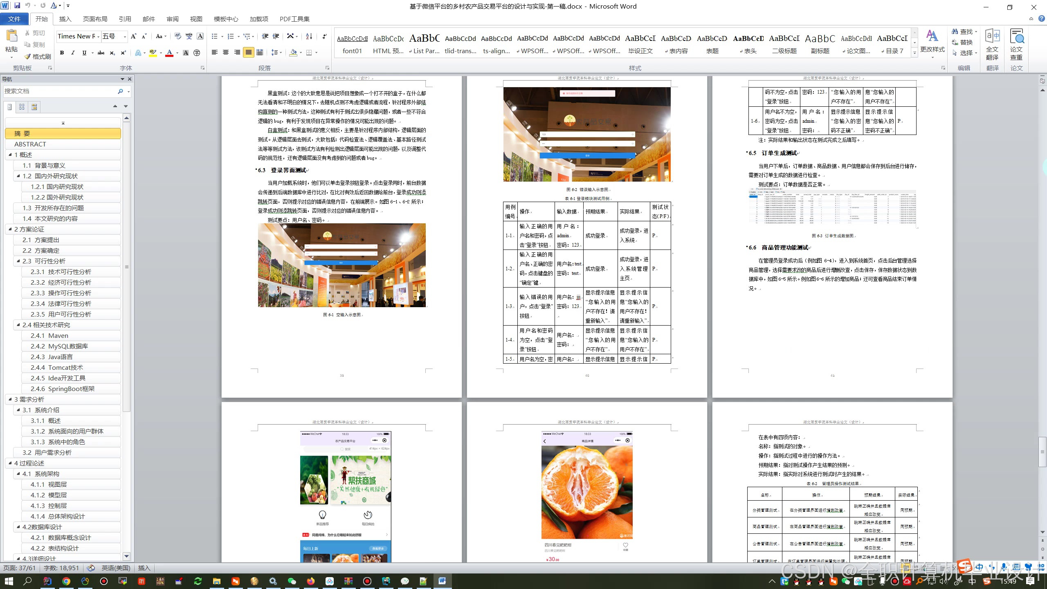1047x589 pixels.
Task: Toggle bold formatting
Action: [x=62, y=53]
